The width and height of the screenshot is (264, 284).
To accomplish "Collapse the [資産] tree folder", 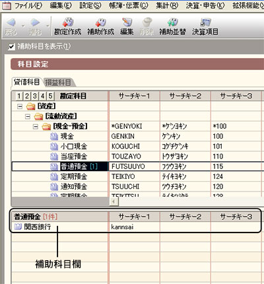I will tap(20, 106).
